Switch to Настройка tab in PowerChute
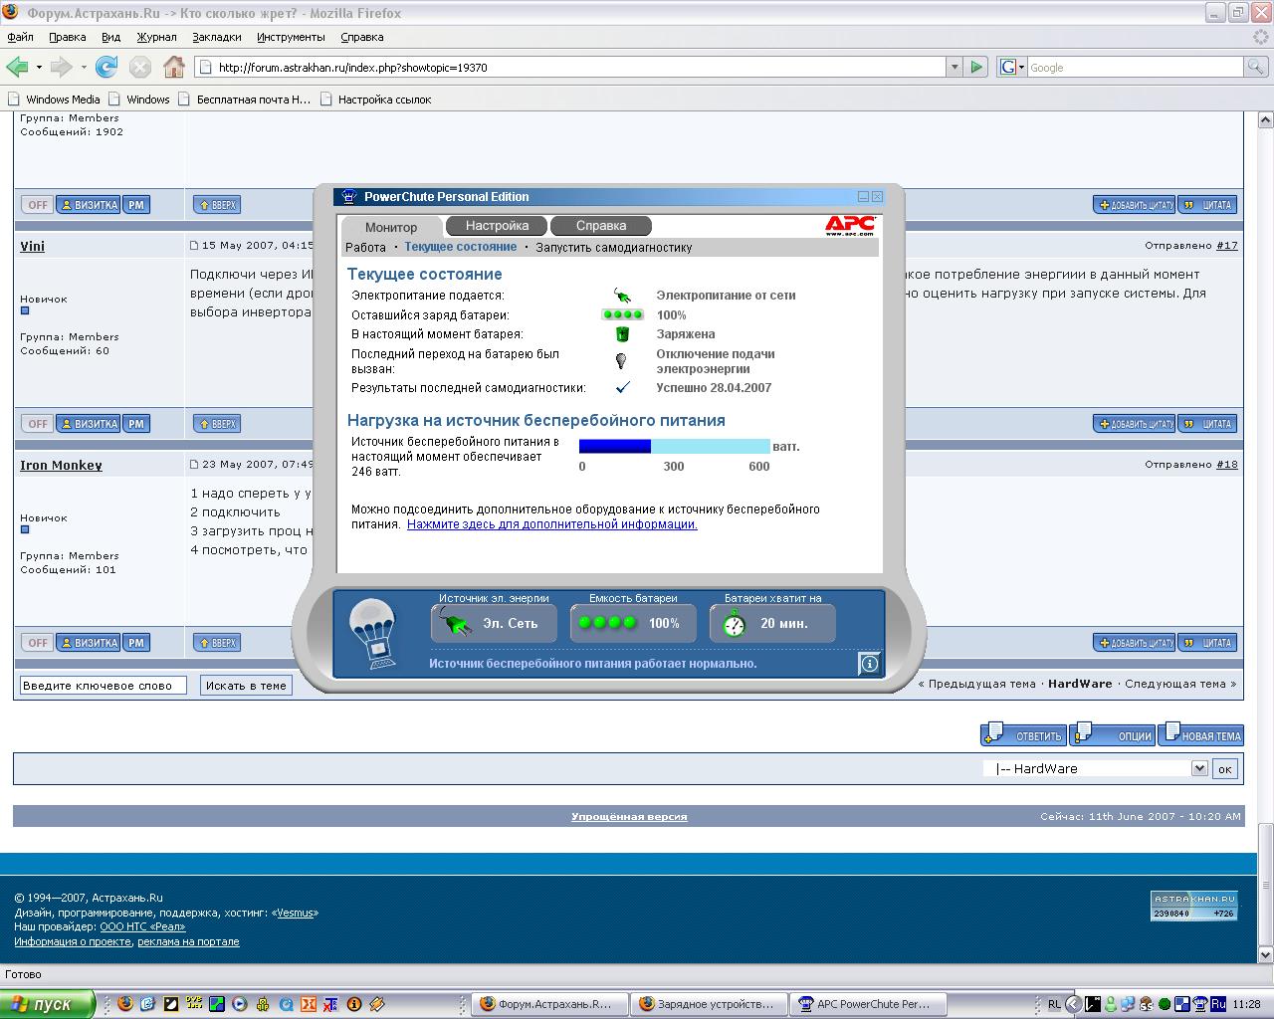The height and width of the screenshot is (1019, 1274). 497,226
